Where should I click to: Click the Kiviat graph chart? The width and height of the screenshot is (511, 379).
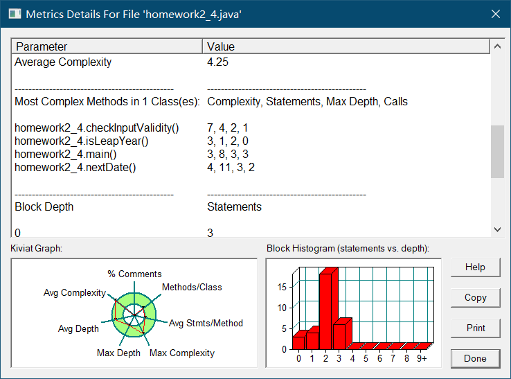coord(134,313)
